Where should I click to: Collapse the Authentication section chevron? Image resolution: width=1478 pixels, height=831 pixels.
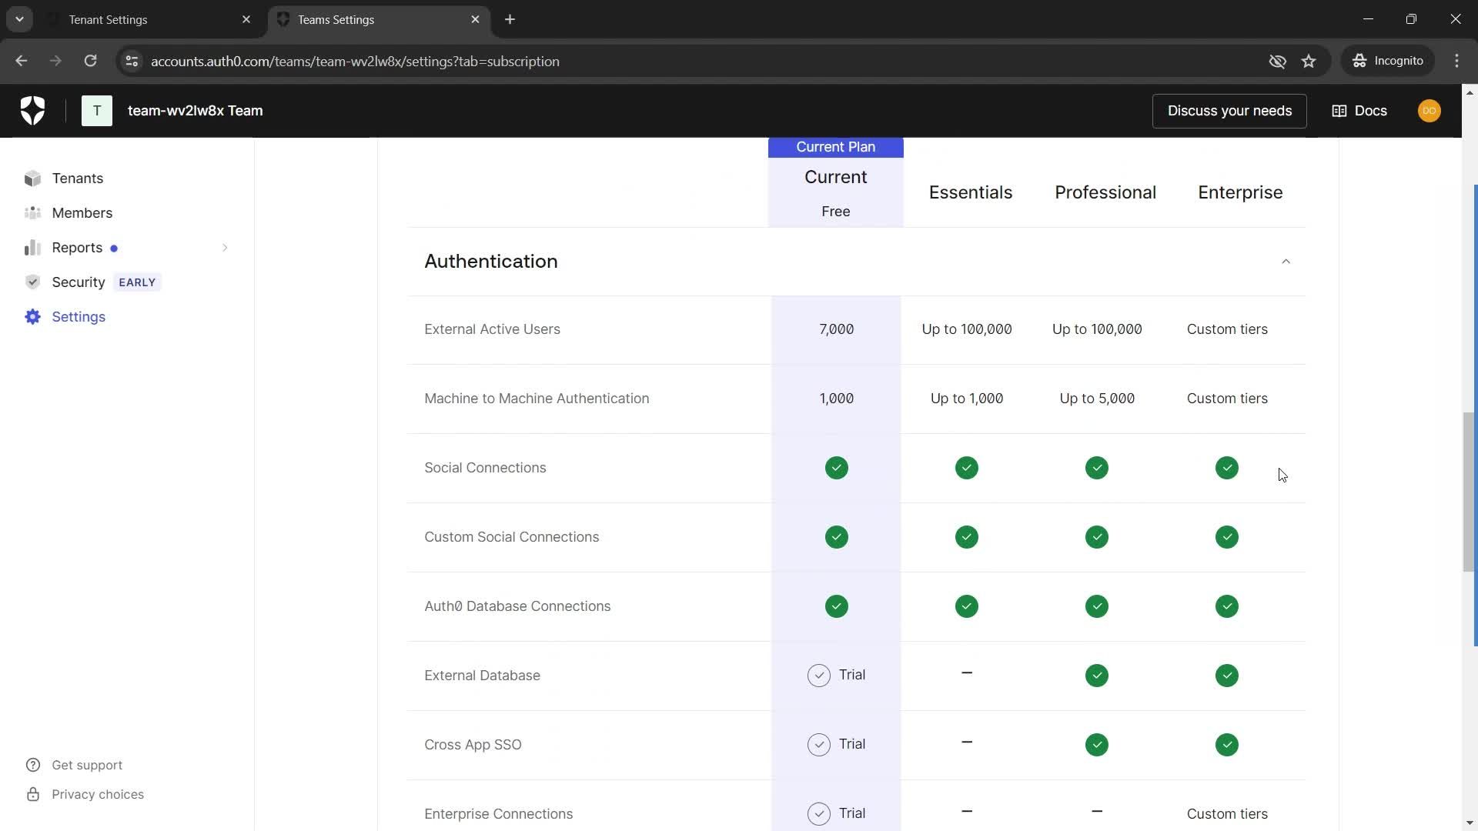[1286, 262]
